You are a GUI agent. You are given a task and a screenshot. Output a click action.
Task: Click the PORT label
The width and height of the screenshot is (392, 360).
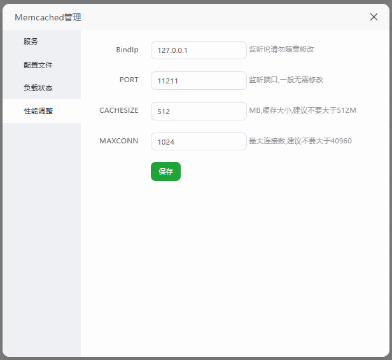129,80
